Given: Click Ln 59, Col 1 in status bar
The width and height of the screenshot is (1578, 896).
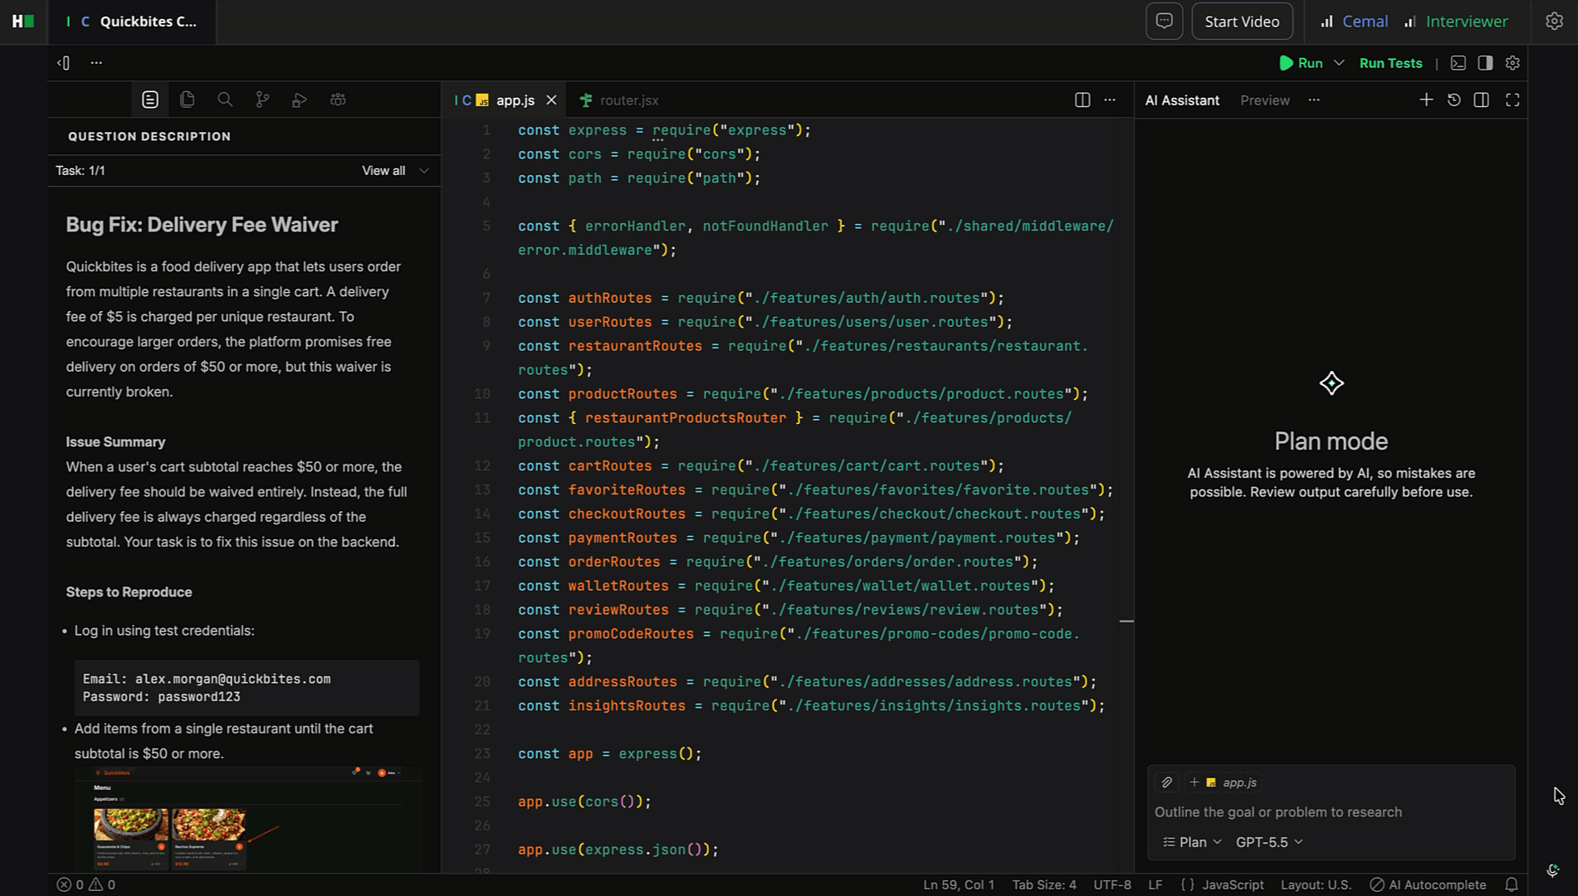Looking at the screenshot, I should [959, 885].
